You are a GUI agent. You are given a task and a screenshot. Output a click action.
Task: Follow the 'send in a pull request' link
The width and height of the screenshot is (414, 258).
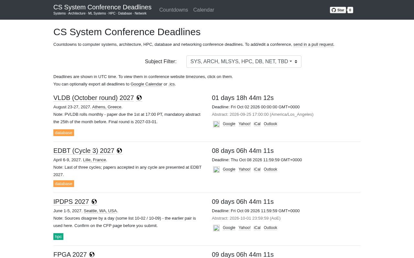click(313, 45)
